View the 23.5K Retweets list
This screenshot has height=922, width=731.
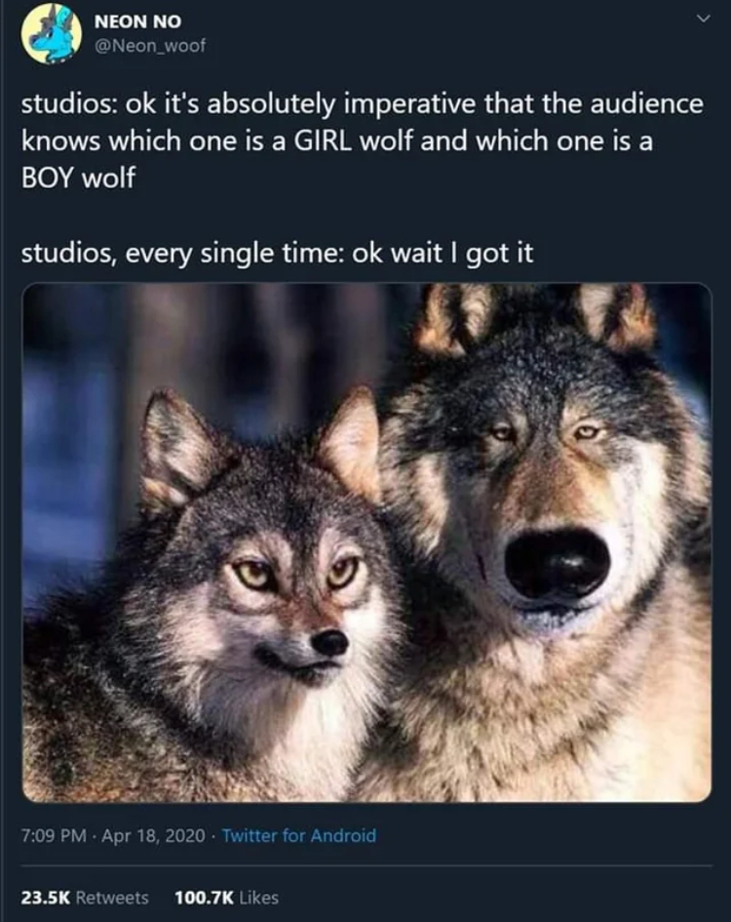85,898
